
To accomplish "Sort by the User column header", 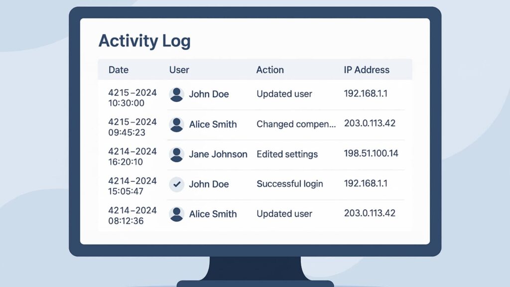I will click(179, 70).
